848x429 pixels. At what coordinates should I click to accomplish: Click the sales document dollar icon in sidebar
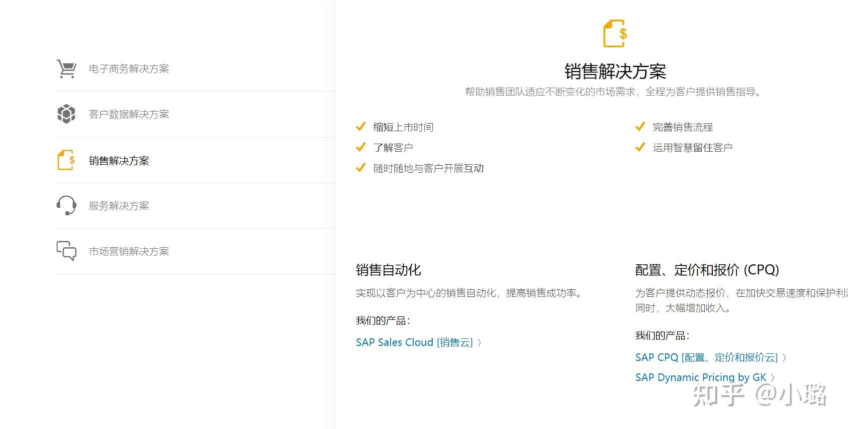pos(67,160)
